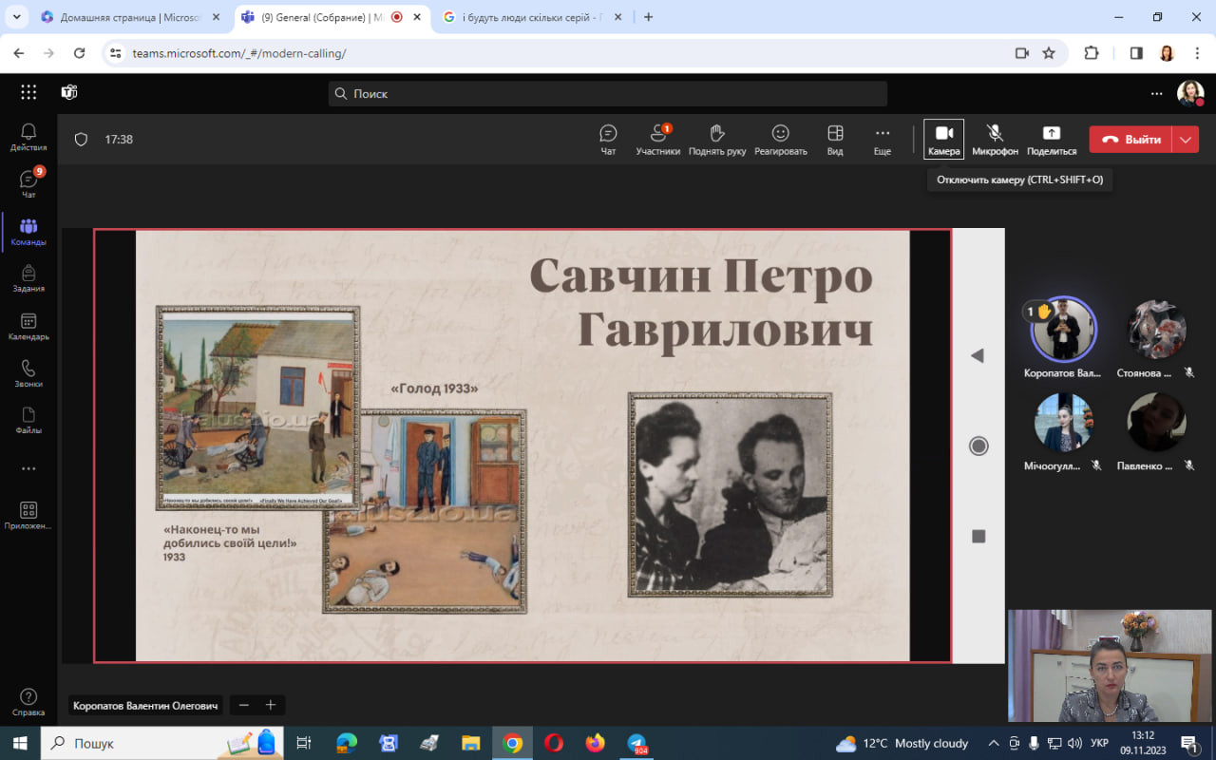Open the tab search dropdown in Chrome
1216x760 pixels.
pos(16,17)
